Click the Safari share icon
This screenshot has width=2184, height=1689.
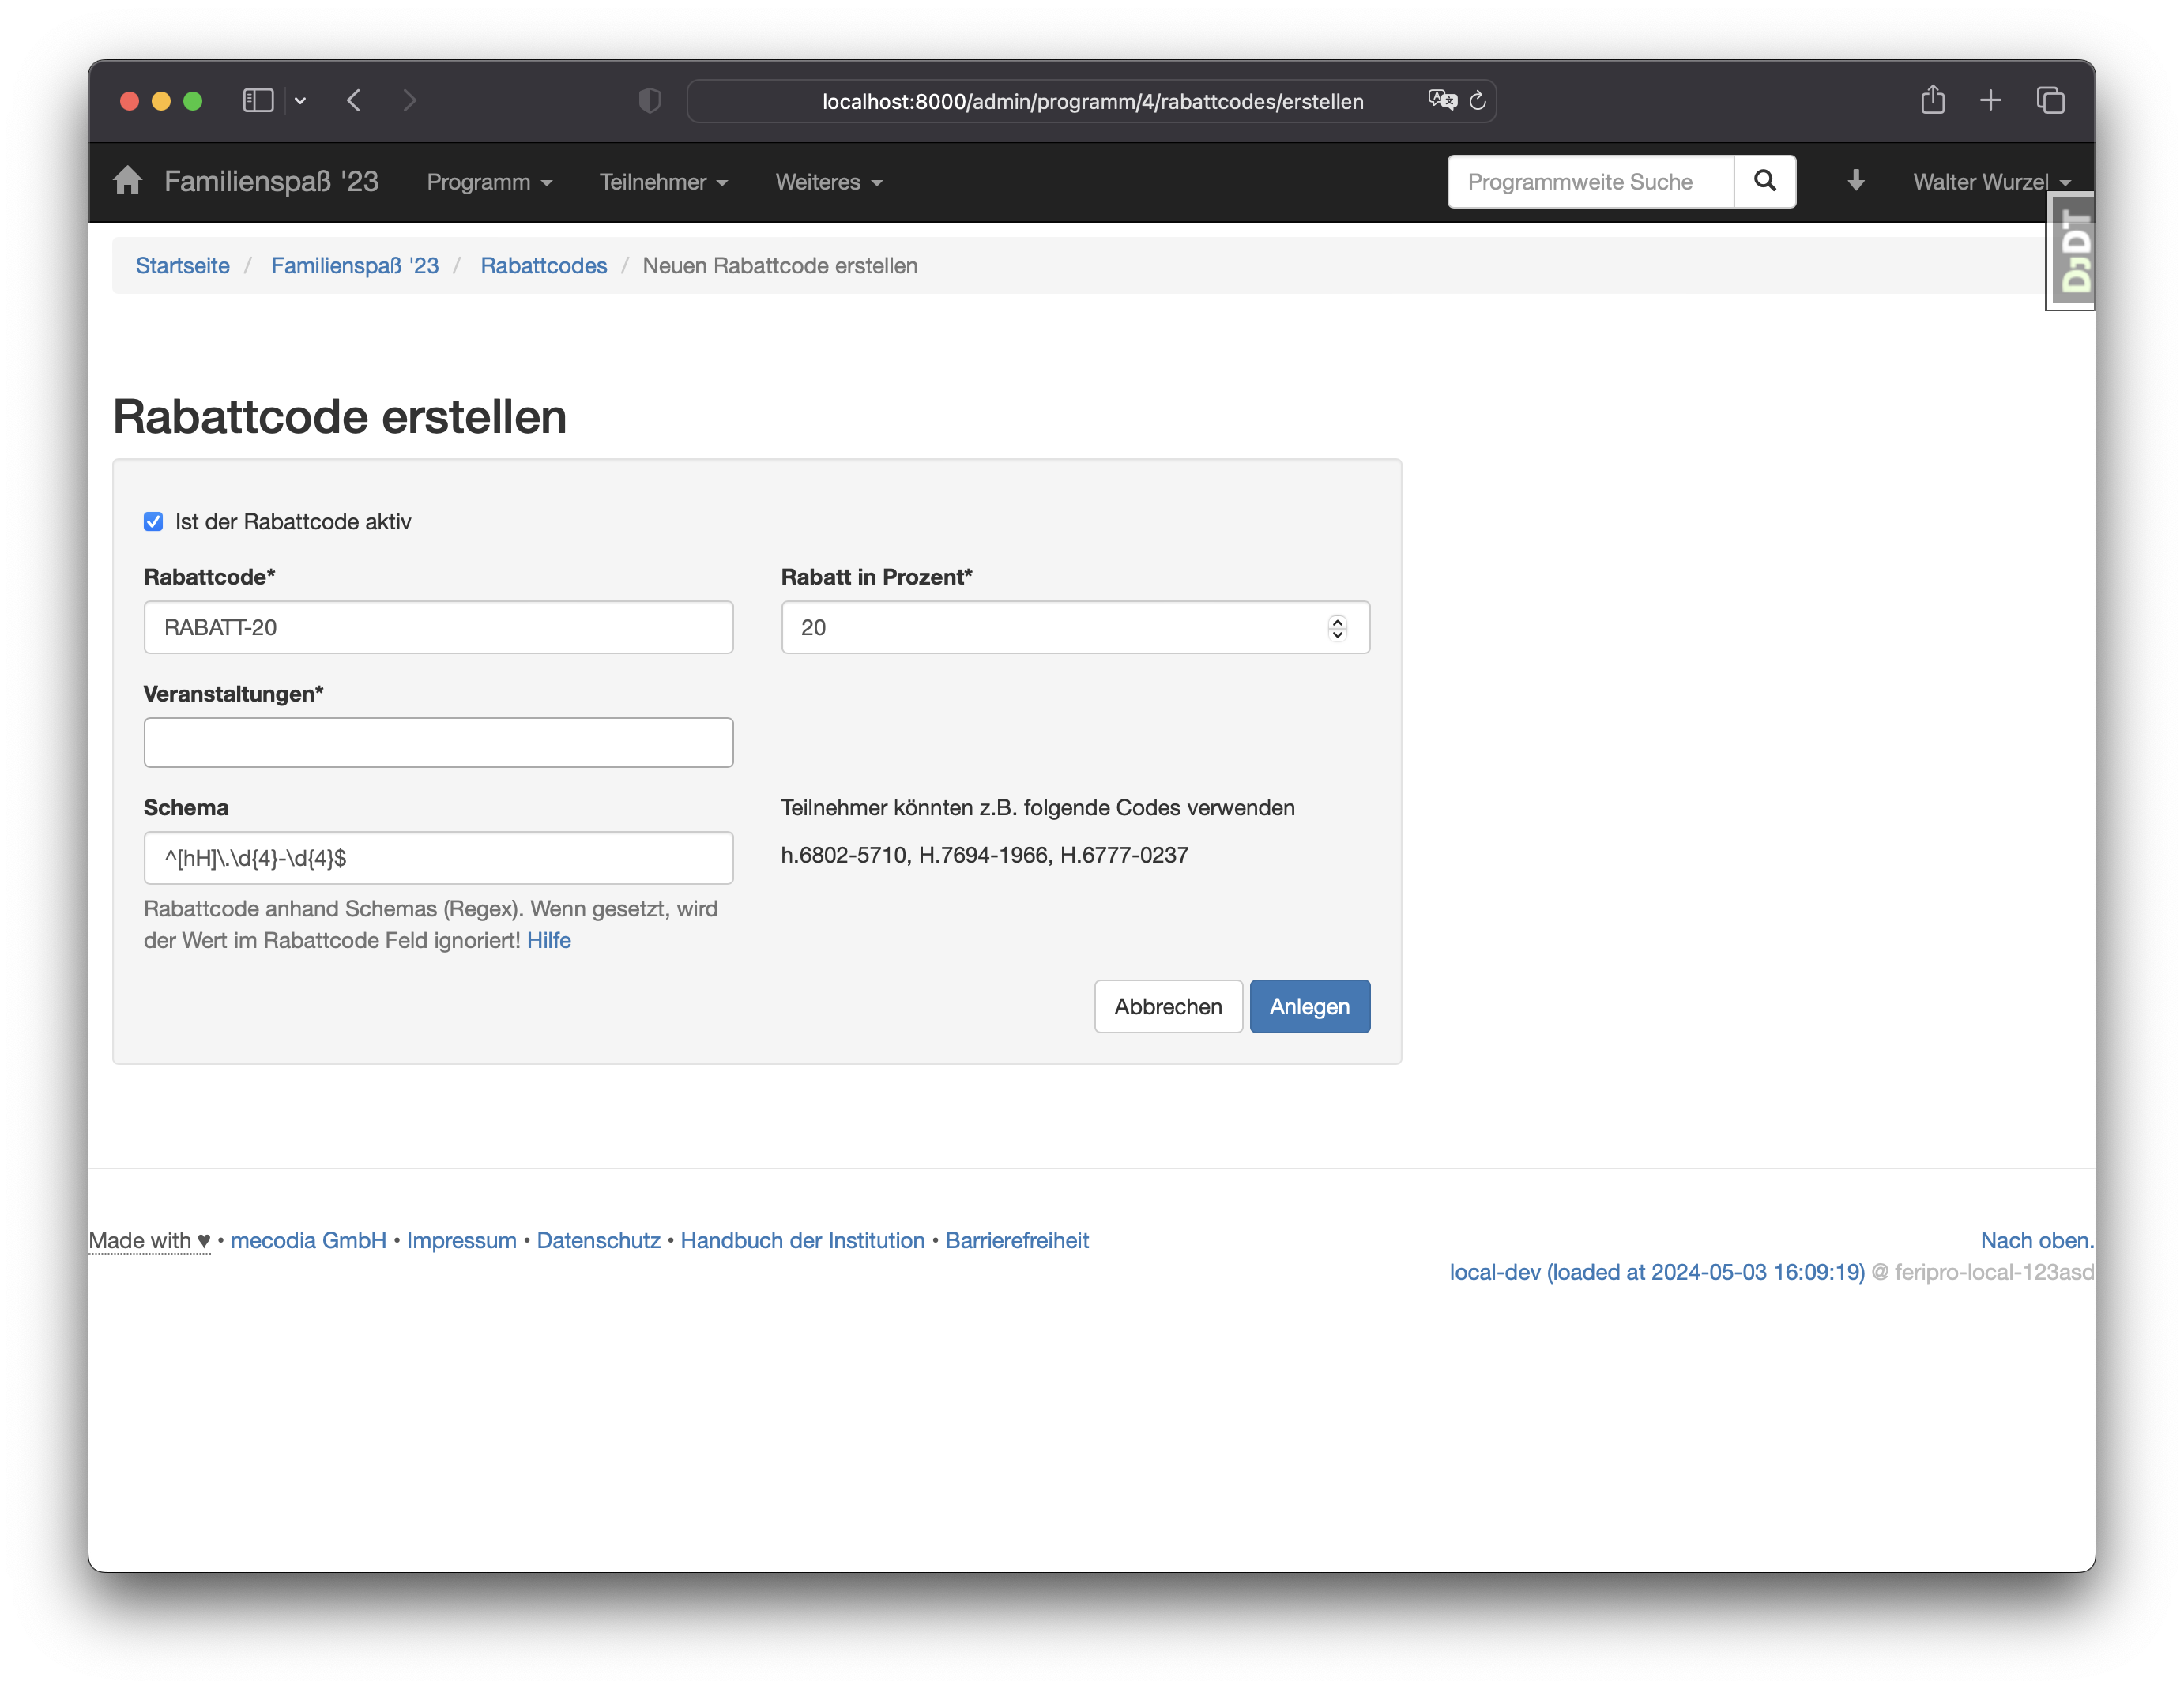(1932, 100)
